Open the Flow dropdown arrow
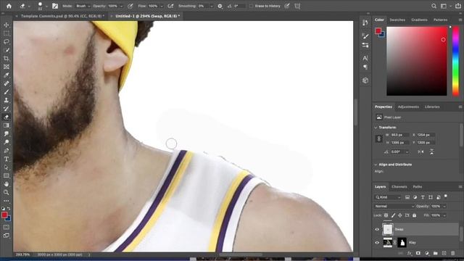The height and width of the screenshot is (261, 464). pyautogui.click(x=162, y=6)
